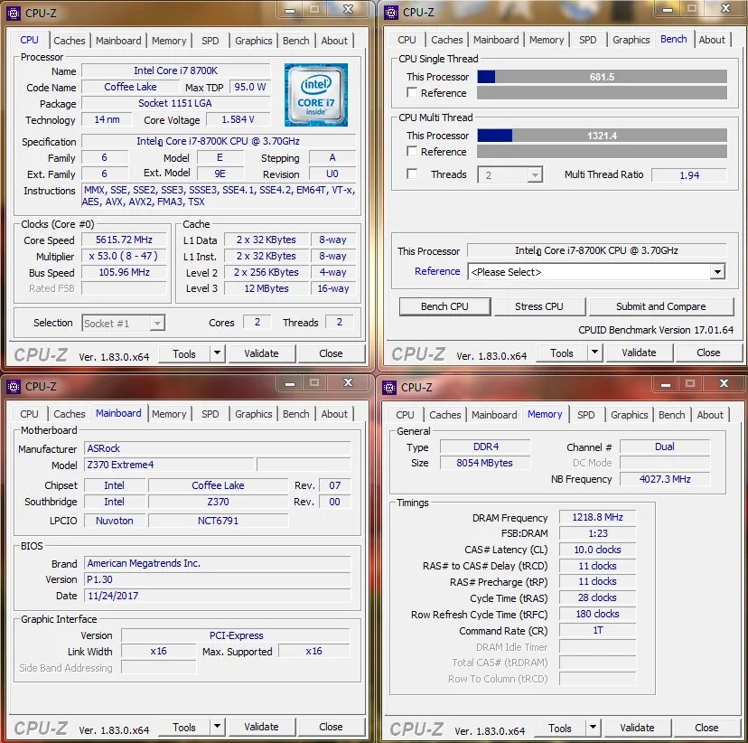Tick the Single Thread Reference checkbox

tap(412, 92)
